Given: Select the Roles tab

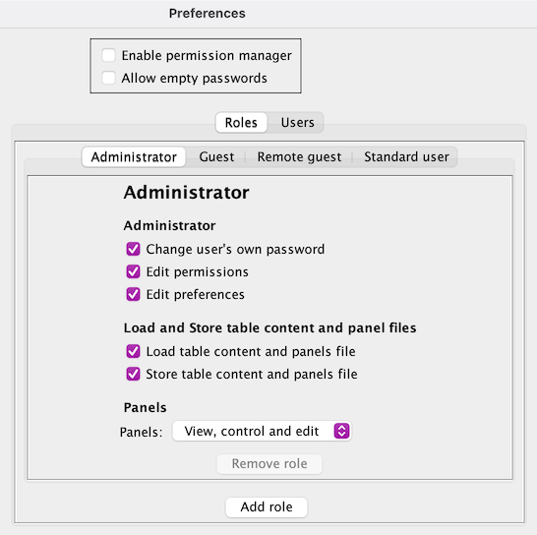Looking at the screenshot, I should (x=241, y=123).
